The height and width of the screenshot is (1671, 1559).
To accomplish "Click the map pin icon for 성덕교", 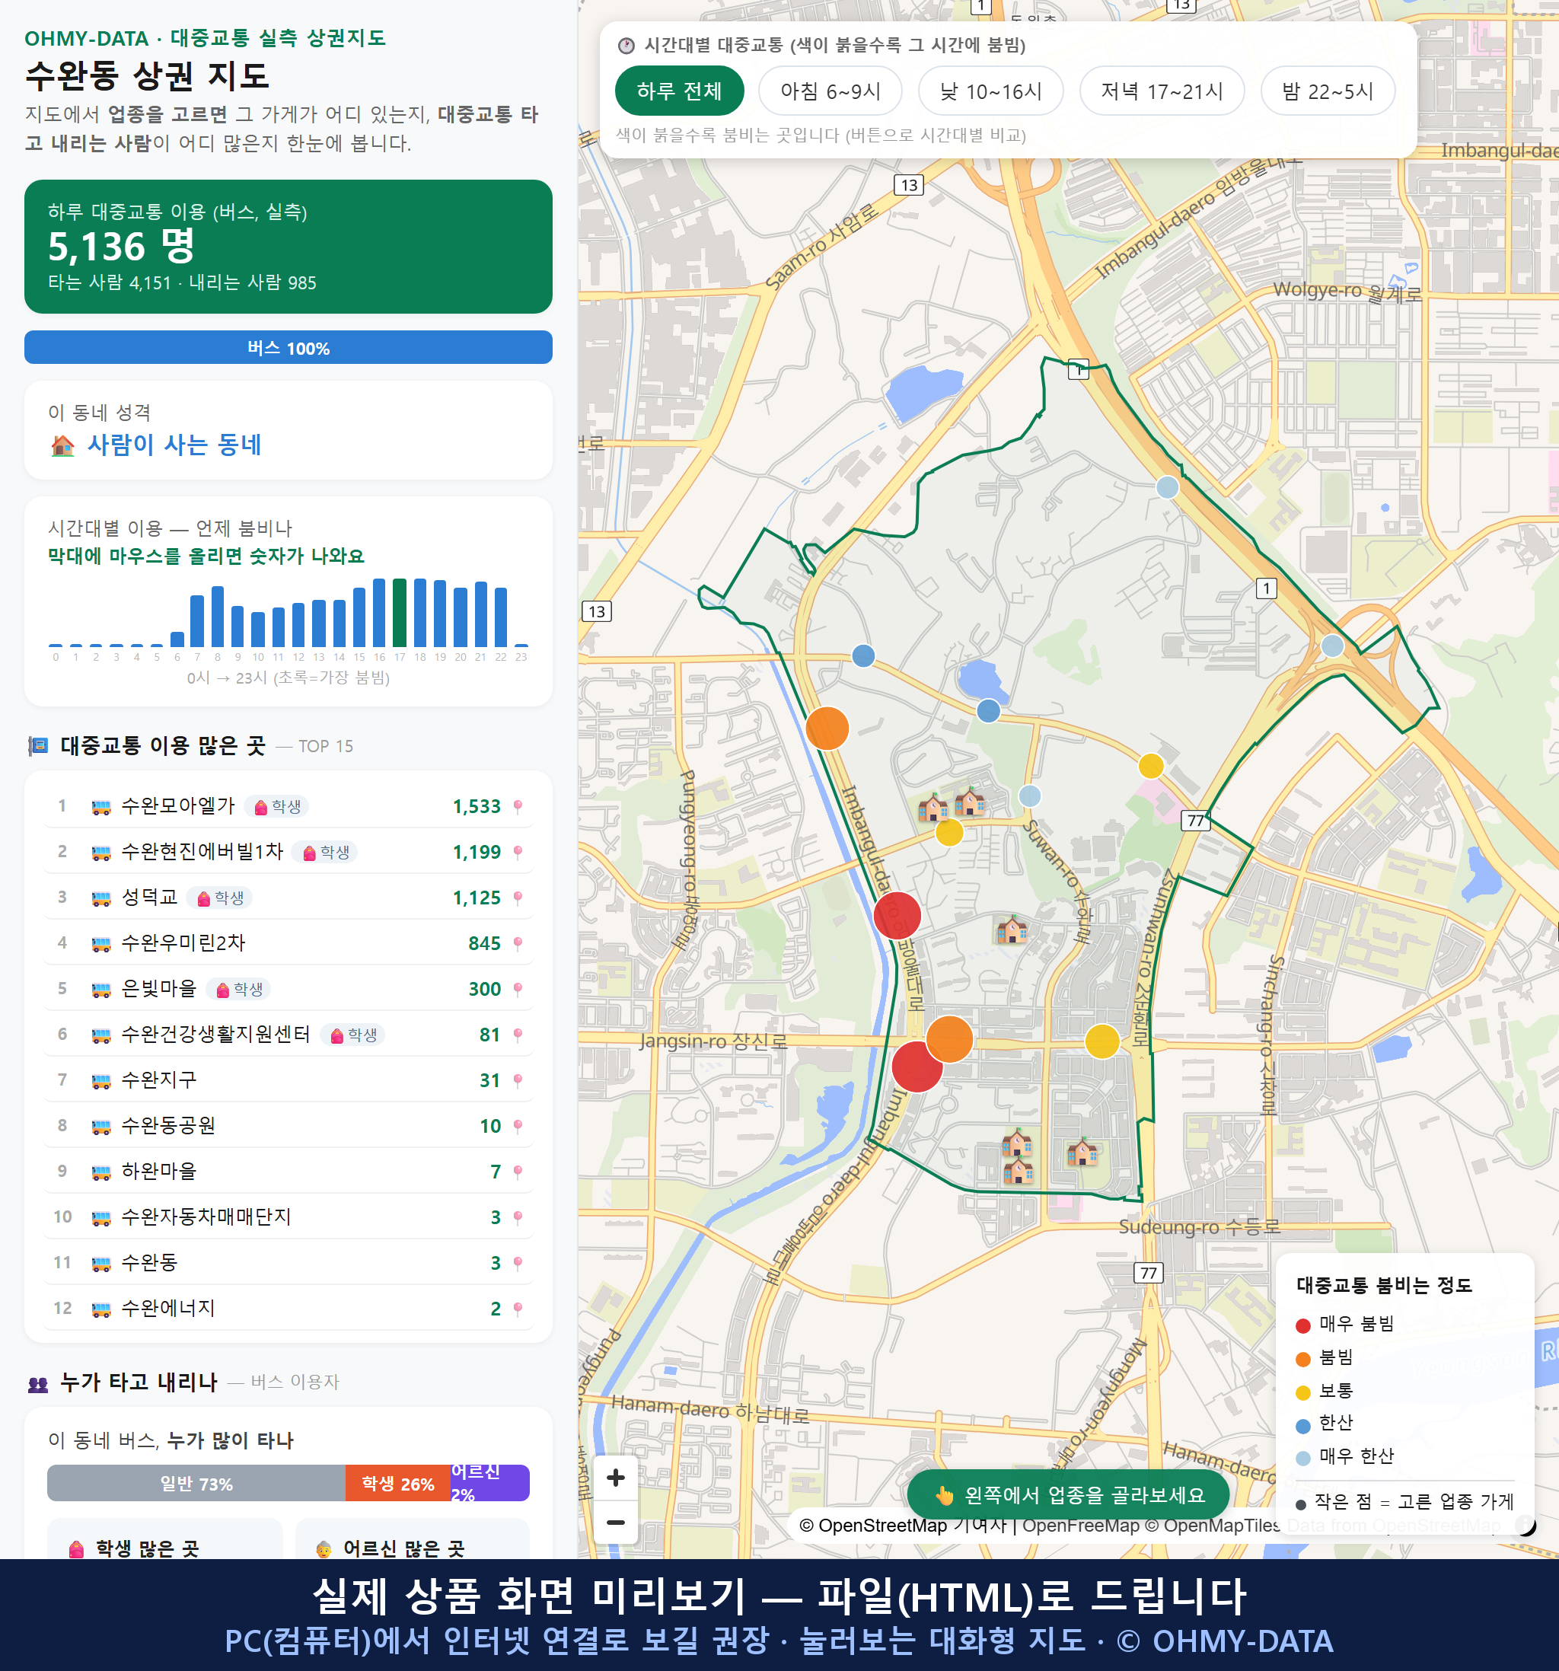I will [x=518, y=898].
